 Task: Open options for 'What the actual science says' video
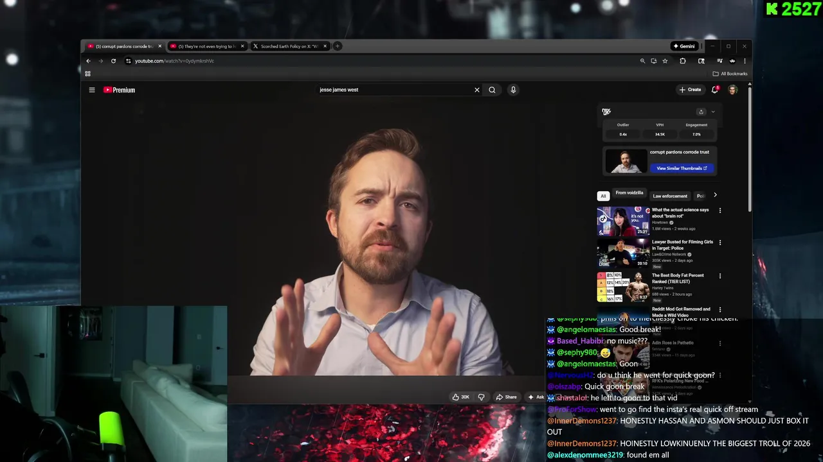pos(720,210)
